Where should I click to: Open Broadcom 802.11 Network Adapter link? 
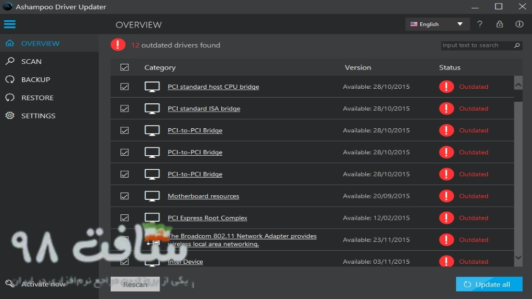click(242, 240)
